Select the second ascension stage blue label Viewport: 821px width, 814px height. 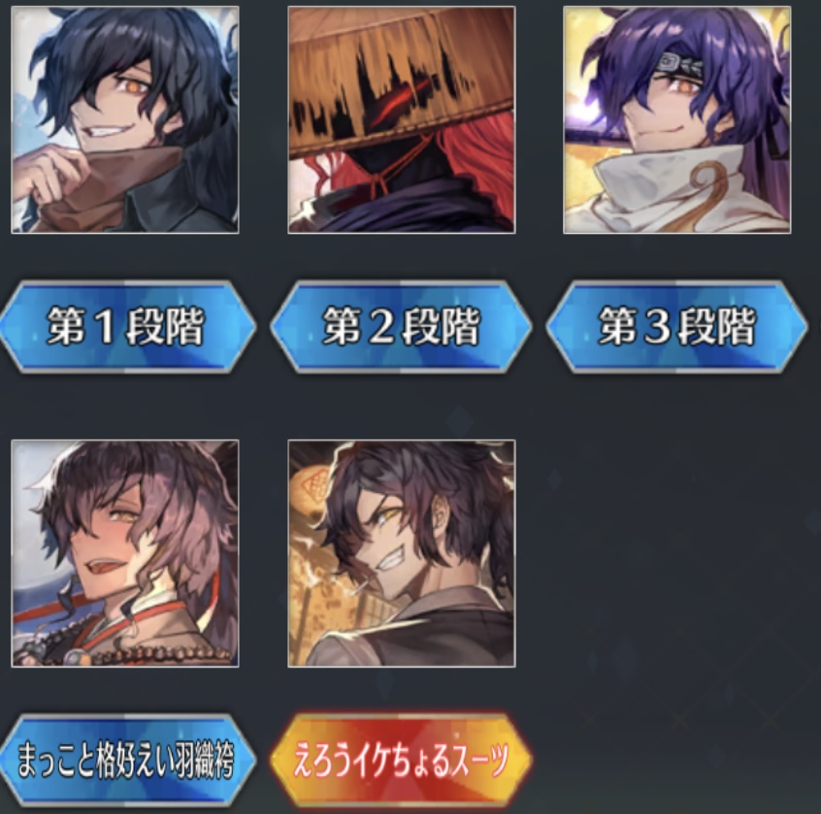coord(402,327)
